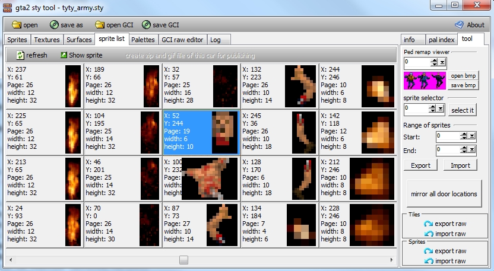Screen dimensions: 494x271
Task: Import raw sprites
Action: coord(445,261)
